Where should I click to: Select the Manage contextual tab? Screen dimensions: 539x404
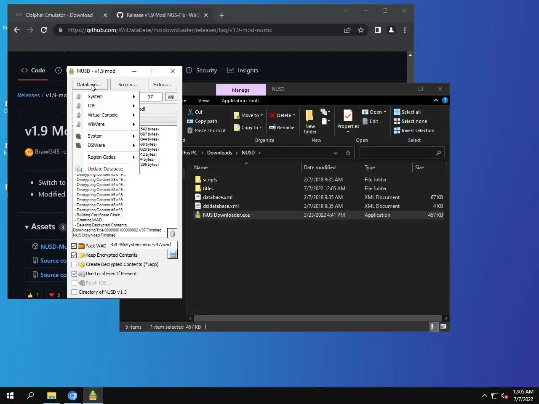[241, 90]
